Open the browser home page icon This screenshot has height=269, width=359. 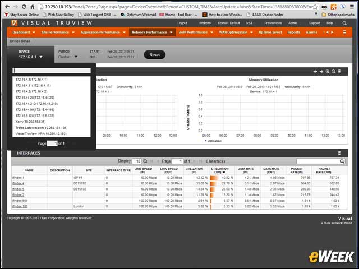[x=33, y=7]
